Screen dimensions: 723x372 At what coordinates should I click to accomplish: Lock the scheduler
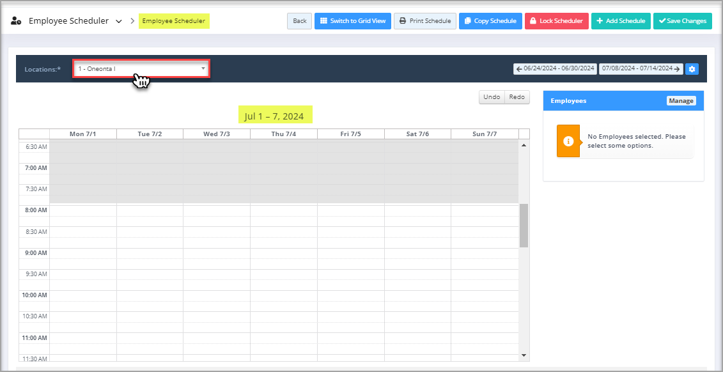(x=557, y=20)
